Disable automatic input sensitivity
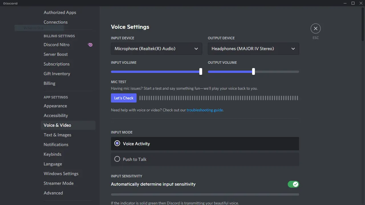The height and width of the screenshot is (205, 365). pos(293,184)
